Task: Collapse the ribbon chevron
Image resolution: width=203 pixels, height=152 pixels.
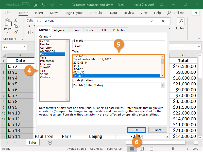Action: point(199,39)
